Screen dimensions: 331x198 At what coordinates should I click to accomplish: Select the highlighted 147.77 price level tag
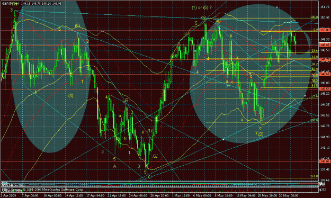pyautogui.click(x=325, y=60)
